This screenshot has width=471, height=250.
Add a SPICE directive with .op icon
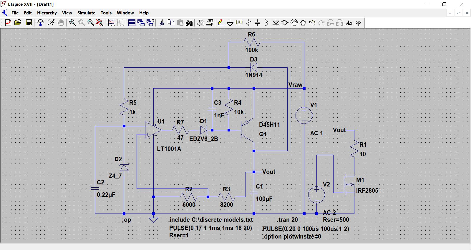358,23
